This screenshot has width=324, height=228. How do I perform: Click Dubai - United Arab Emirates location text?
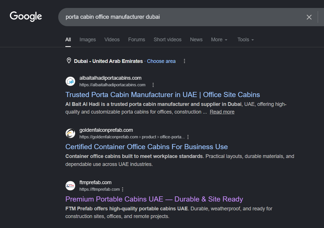pyautogui.click(x=108, y=61)
